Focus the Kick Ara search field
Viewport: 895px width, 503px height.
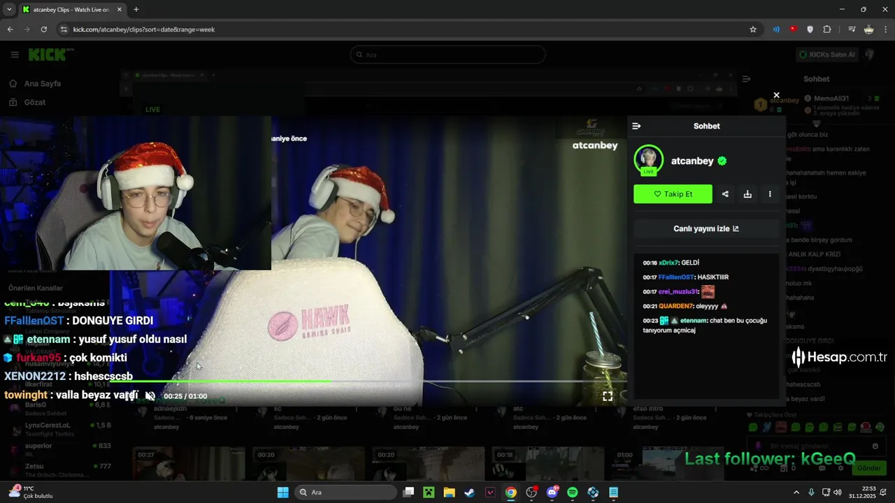447,54
